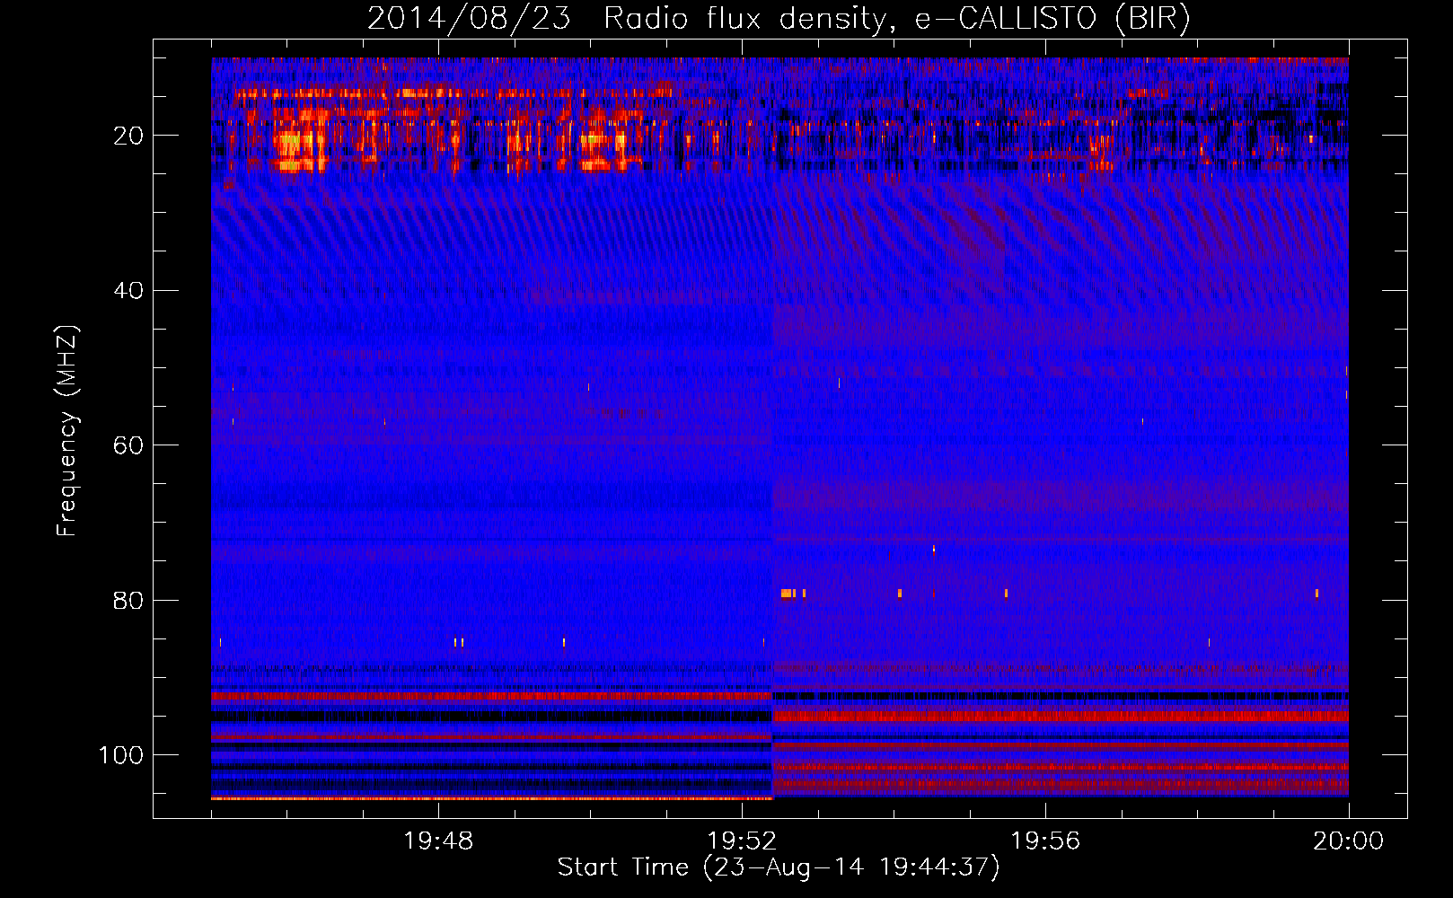Click the 19:56 time tick label
Screen dimensions: 1453x898
pos(1045,841)
